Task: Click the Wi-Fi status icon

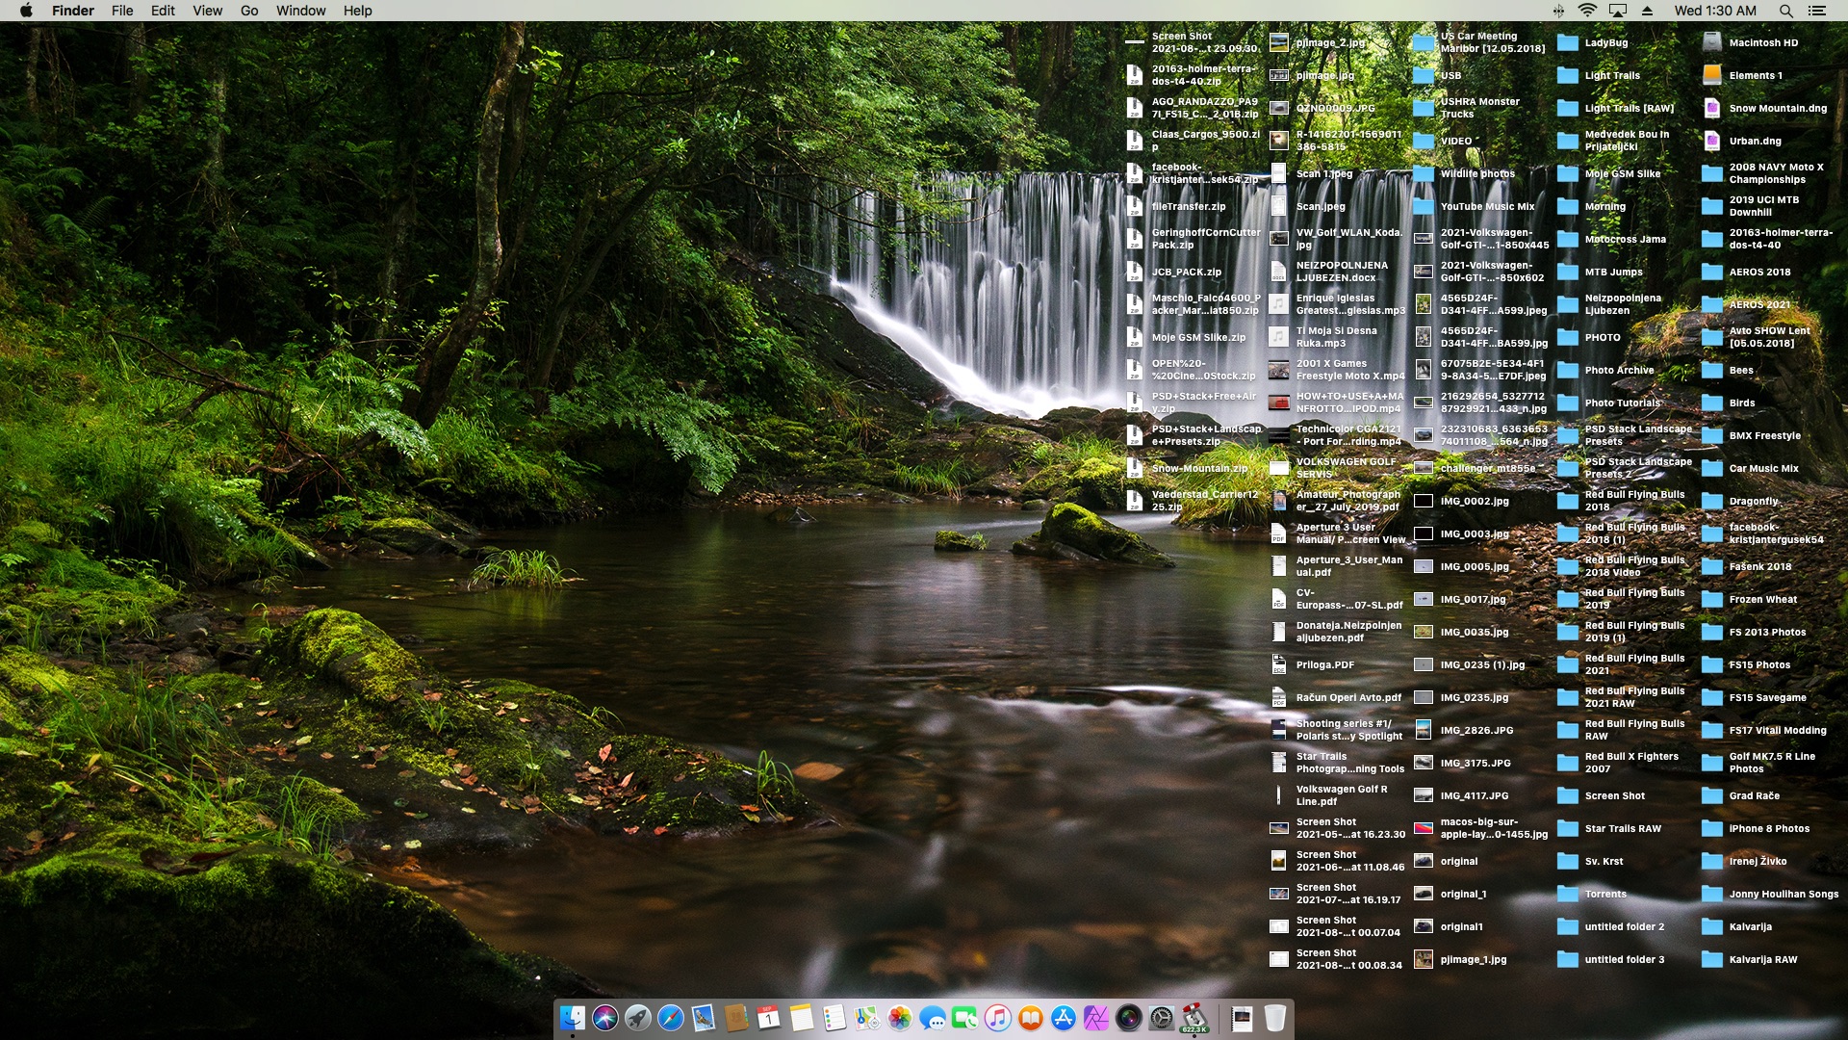Action: click(x=1587, y=11)
